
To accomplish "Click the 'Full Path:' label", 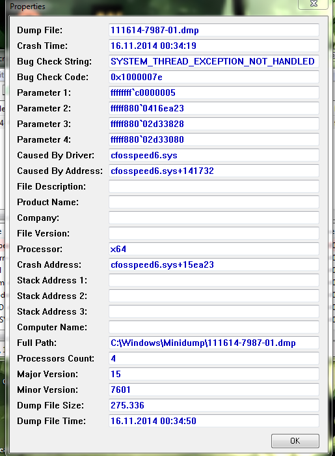I will [37, 343].
